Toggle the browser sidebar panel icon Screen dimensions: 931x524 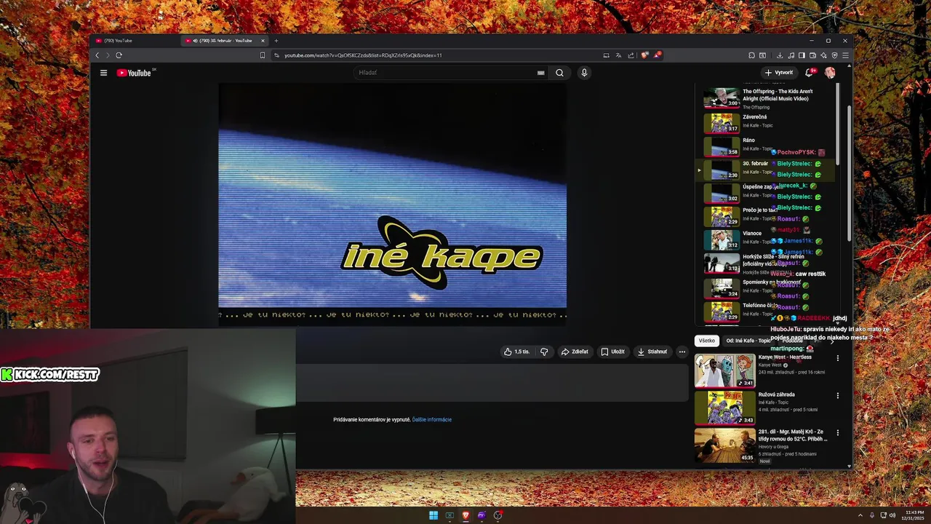[802, 55]
